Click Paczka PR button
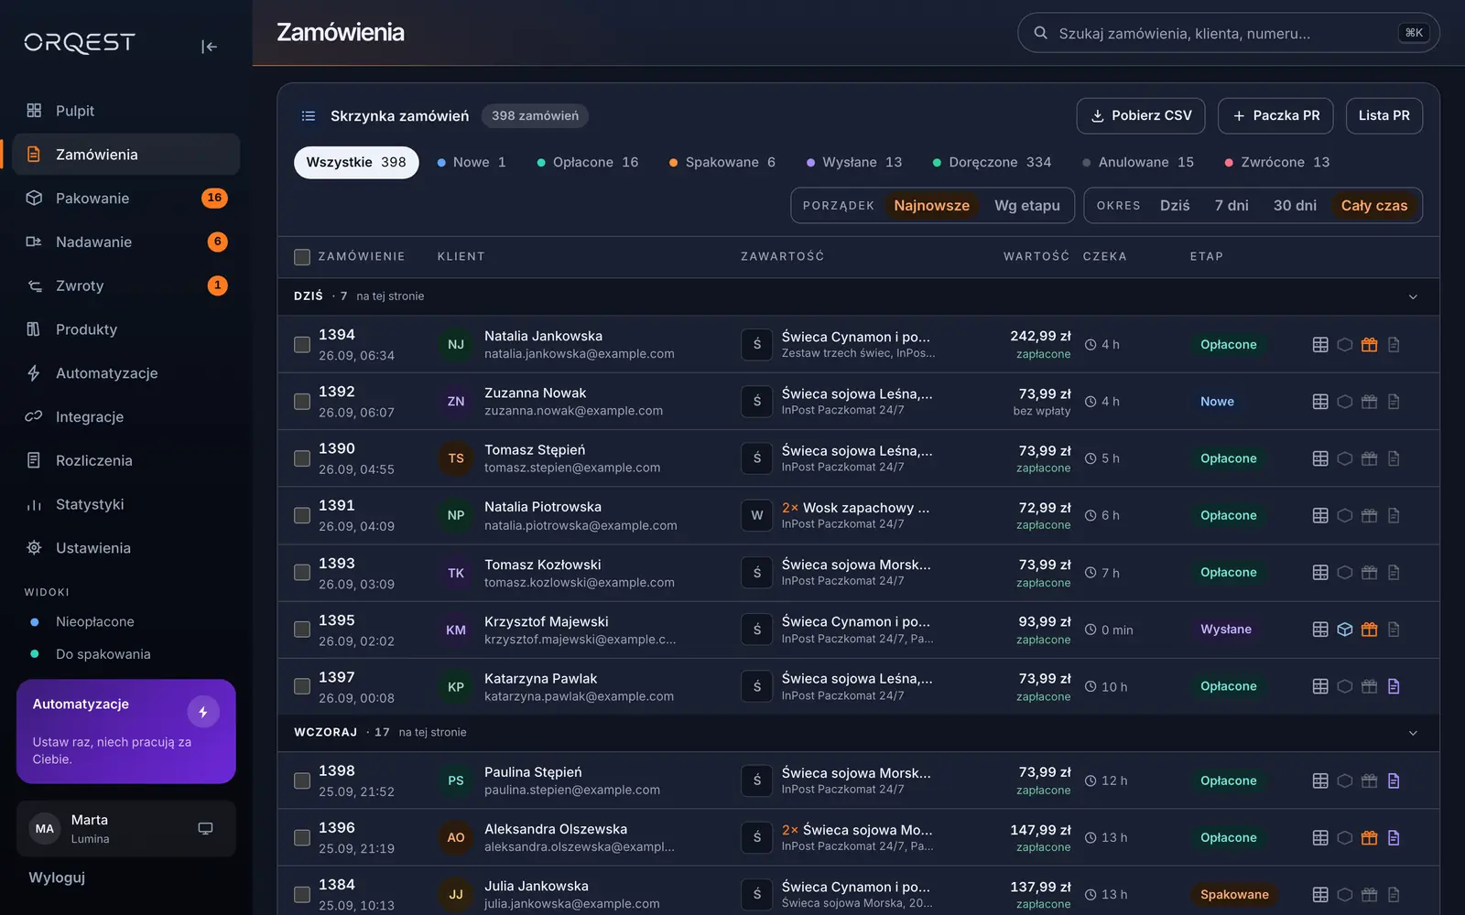Screen dimensions: 1465x915 coord(1275,116)
